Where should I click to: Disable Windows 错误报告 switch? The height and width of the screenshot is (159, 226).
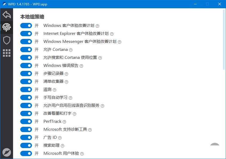click(26, 66)
